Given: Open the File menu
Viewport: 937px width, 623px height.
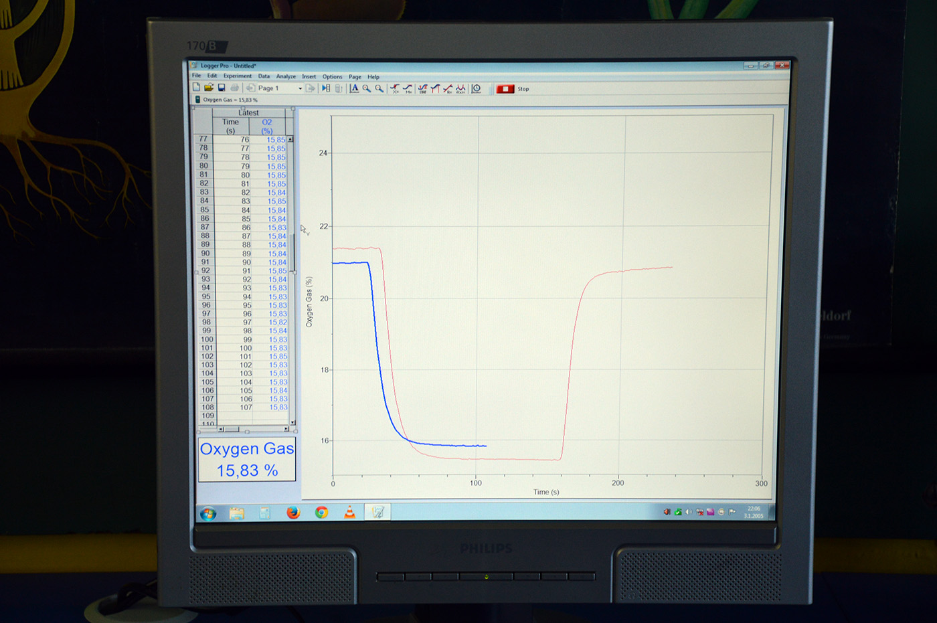Looking at the screenshot, I should click(196, 76).
